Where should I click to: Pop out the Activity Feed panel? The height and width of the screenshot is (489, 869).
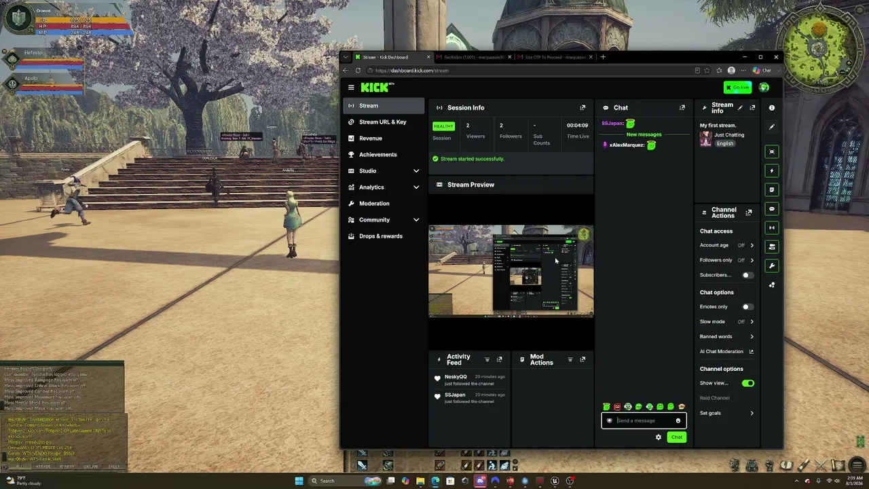(500, 359)
